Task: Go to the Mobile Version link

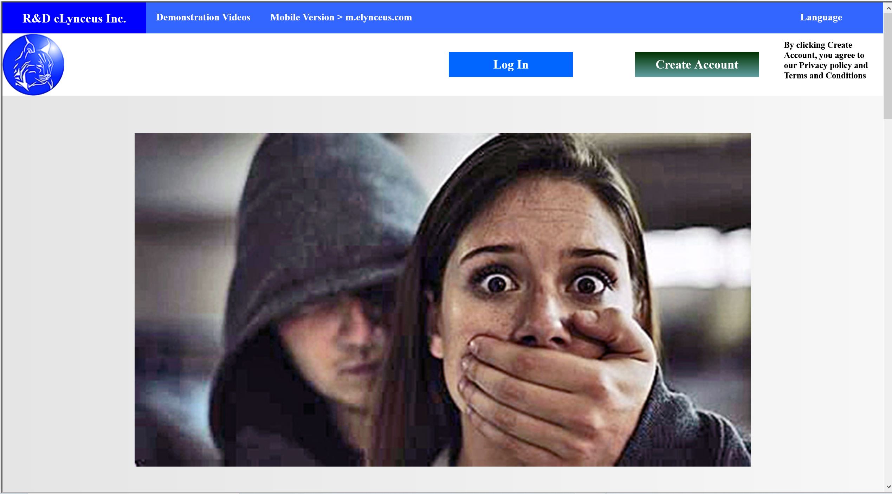Action: coord(341,17)
